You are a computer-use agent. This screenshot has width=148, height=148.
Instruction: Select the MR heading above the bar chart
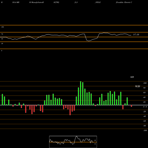132,77
